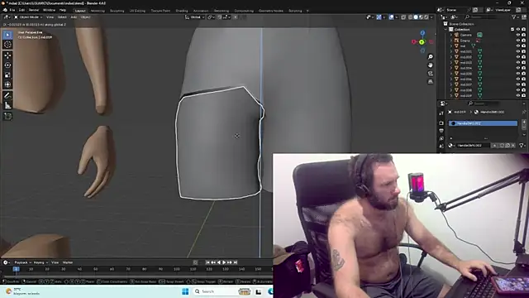Select the Measure tool

[7, 105]
